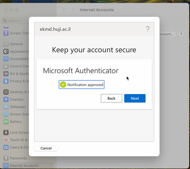Click the green Notification approved checkmark
The image size is (190, 169).
click(63, 84)
